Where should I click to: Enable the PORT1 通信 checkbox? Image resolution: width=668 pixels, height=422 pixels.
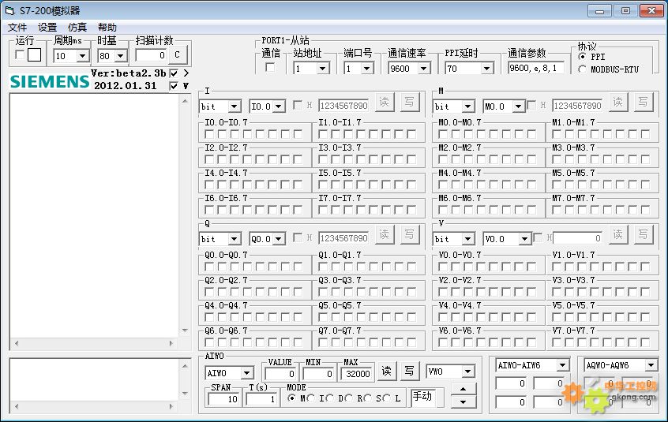point(270,67)
